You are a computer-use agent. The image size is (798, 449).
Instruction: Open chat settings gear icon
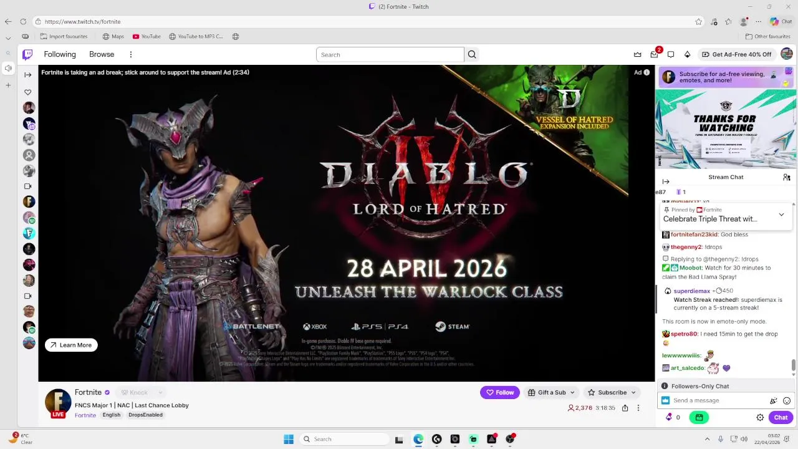pyautogui.click(x=760, y=417)
